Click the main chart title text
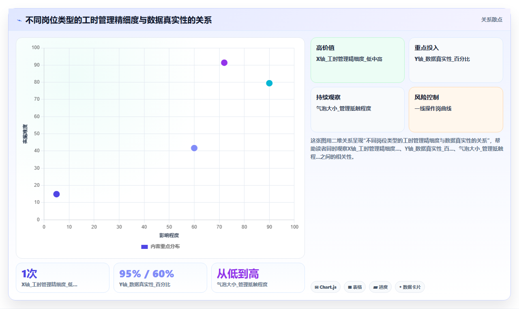Screen dimensions: 519x309 [x=118, y=20]
